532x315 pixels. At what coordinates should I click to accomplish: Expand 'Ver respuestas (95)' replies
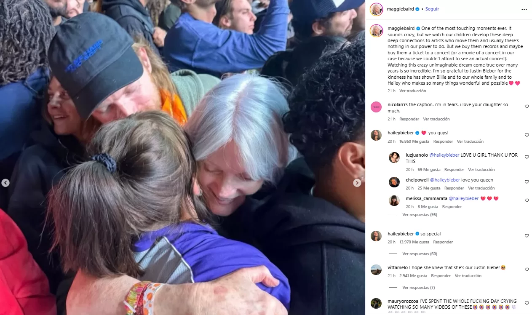pyautogui.click(x=420, y=215)
